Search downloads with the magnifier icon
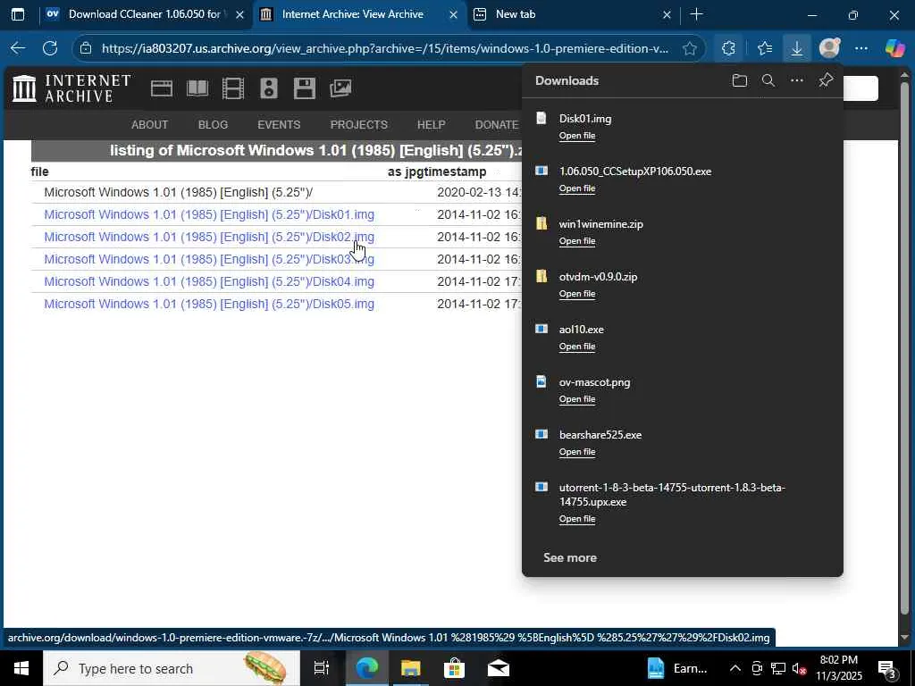915x686 pixels. tap(768, 80)
